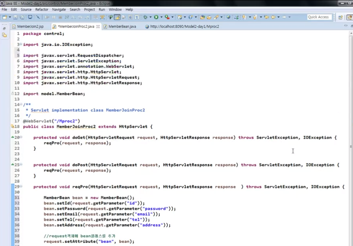Click warning marker on line 12

coord(13,94)
